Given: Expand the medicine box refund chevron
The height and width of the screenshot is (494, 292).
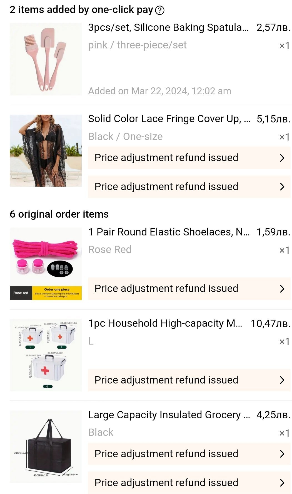Looking at the screenshot, I should [x=282, y=380].
